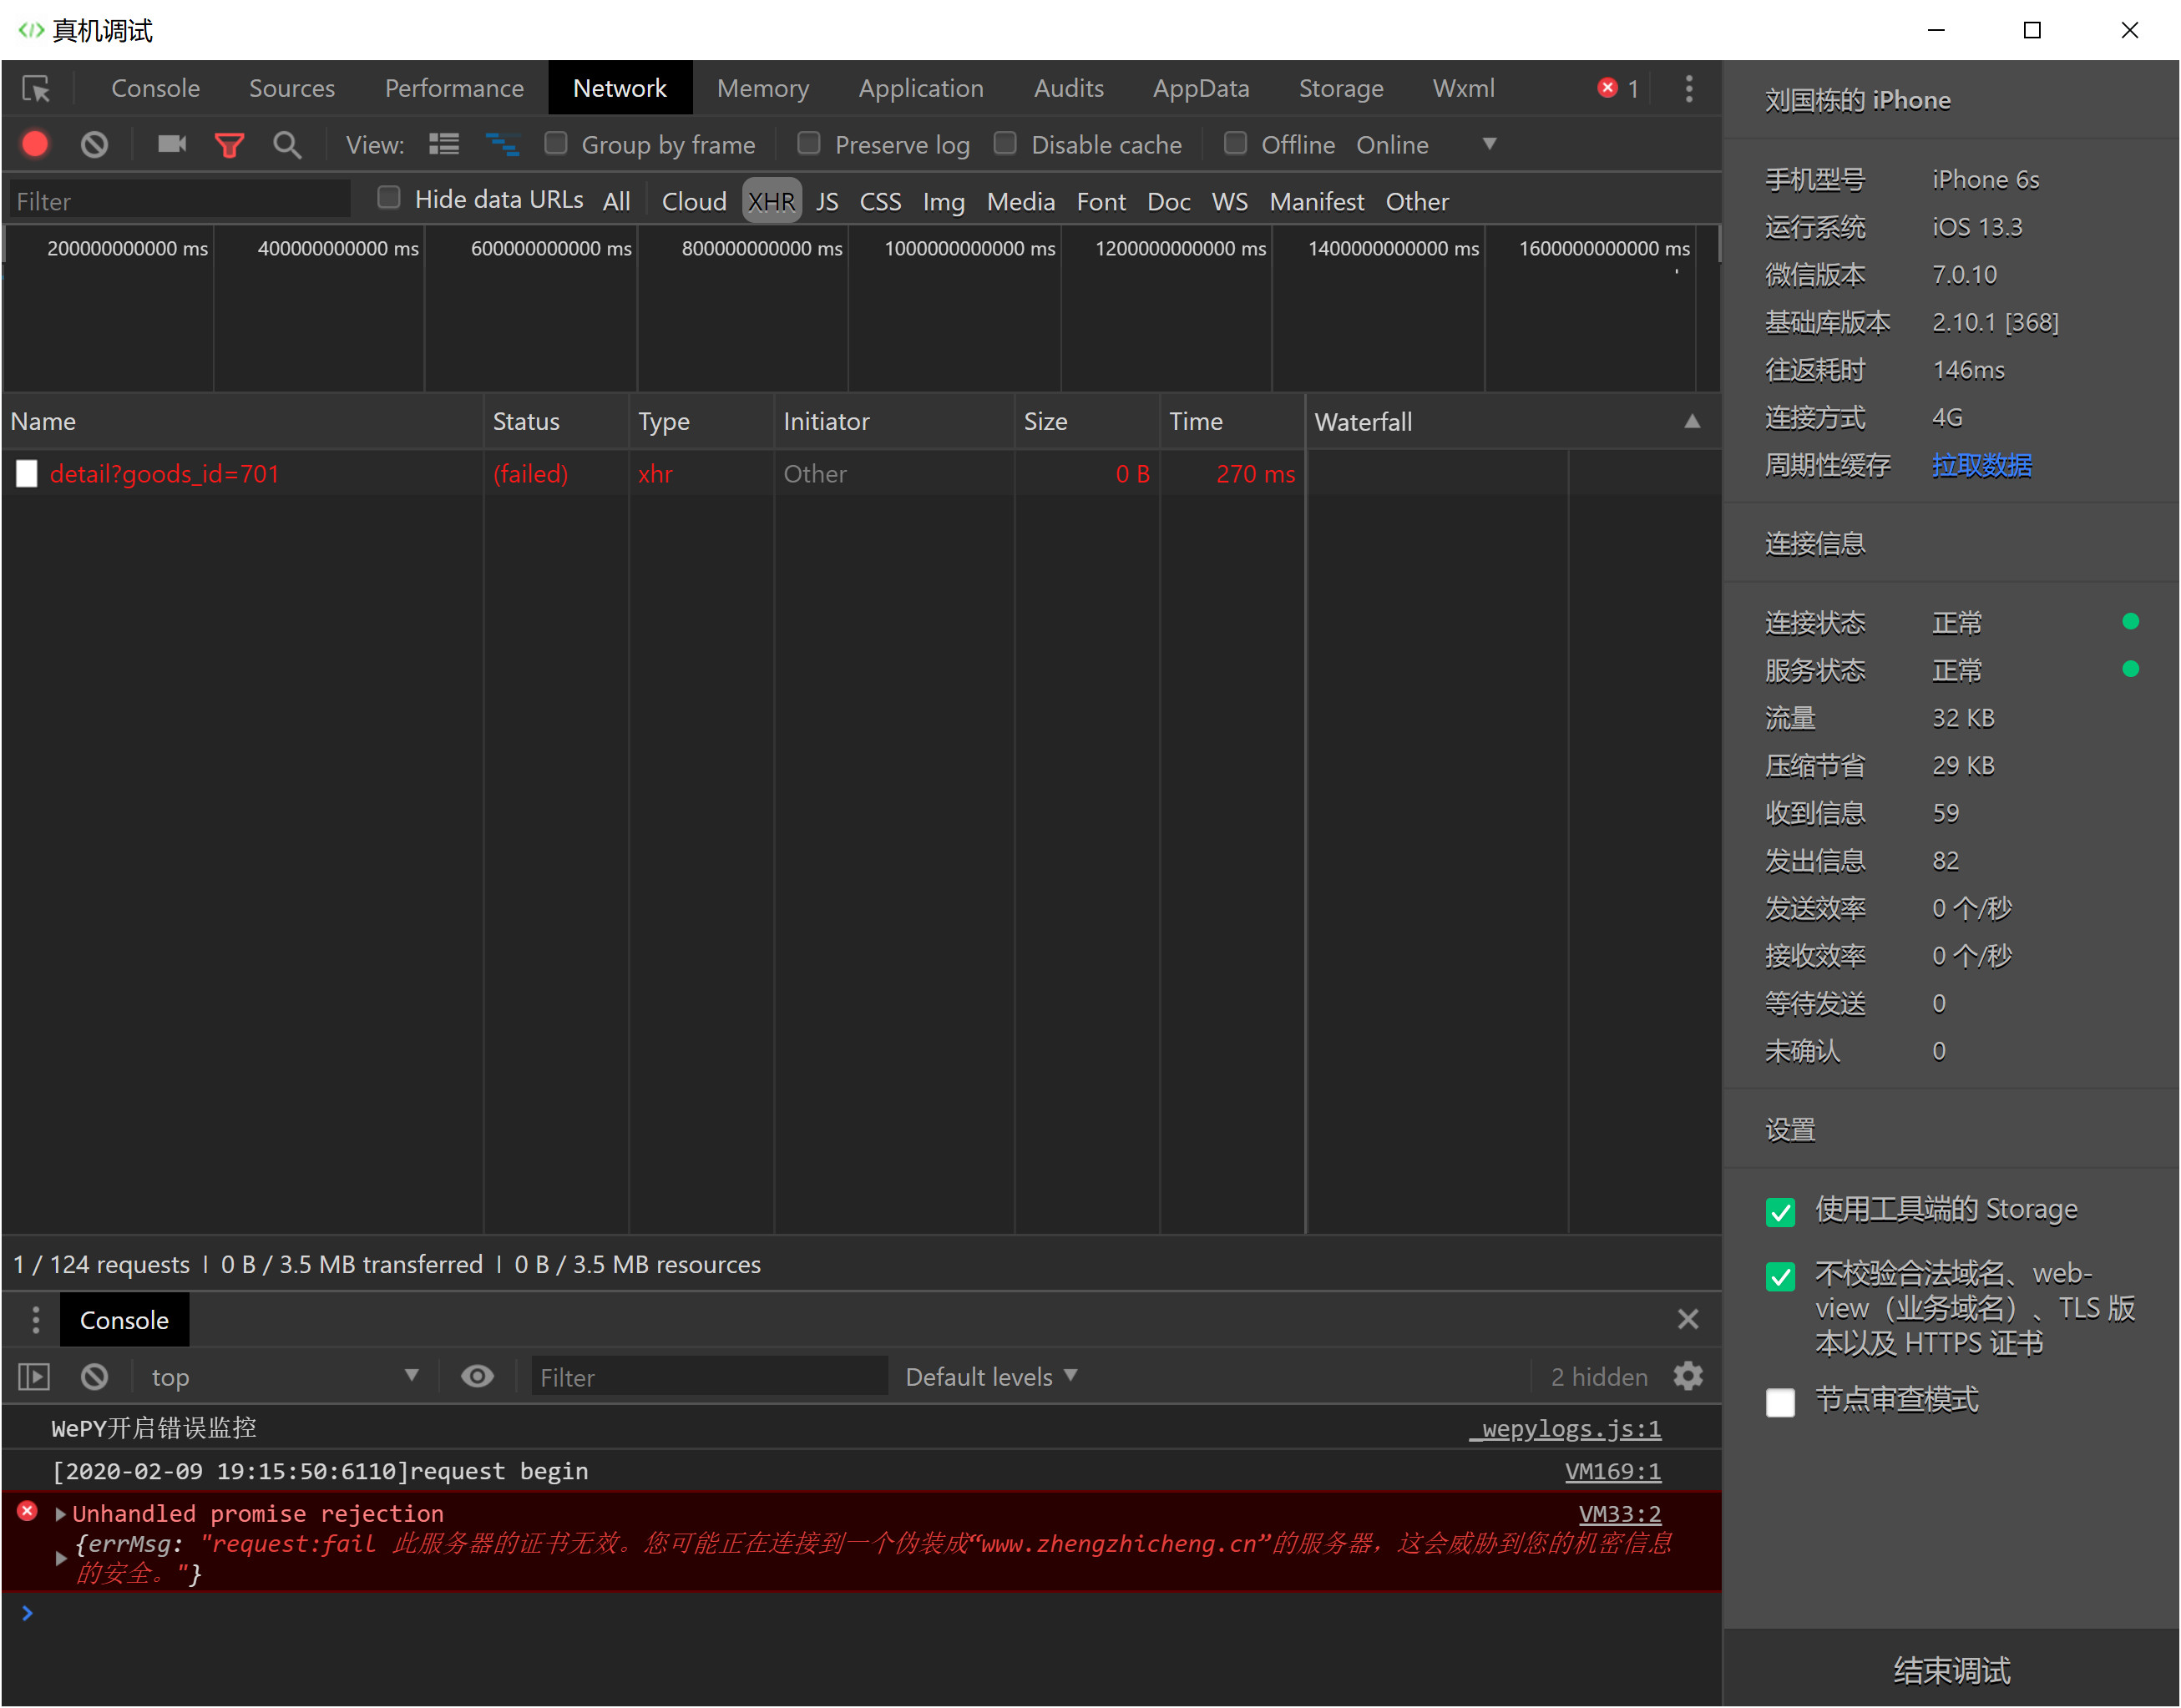This screenshot has height=1708, width=2181.
Task: Open the network search magnifier
Action: [x=287, y=145]
